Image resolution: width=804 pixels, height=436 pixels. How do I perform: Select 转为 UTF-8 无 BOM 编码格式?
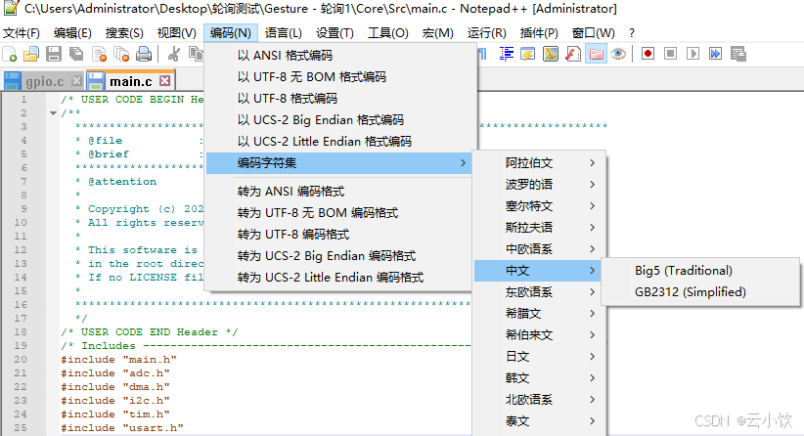click(338, 213)
